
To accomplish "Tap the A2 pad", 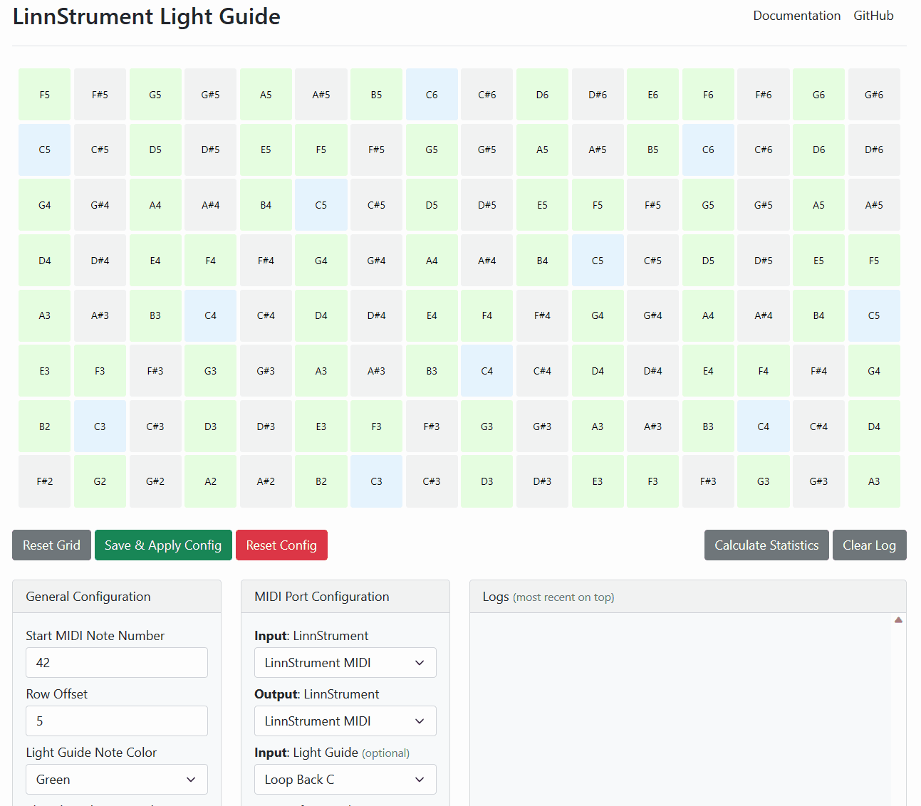I will (x=211, y=481).
